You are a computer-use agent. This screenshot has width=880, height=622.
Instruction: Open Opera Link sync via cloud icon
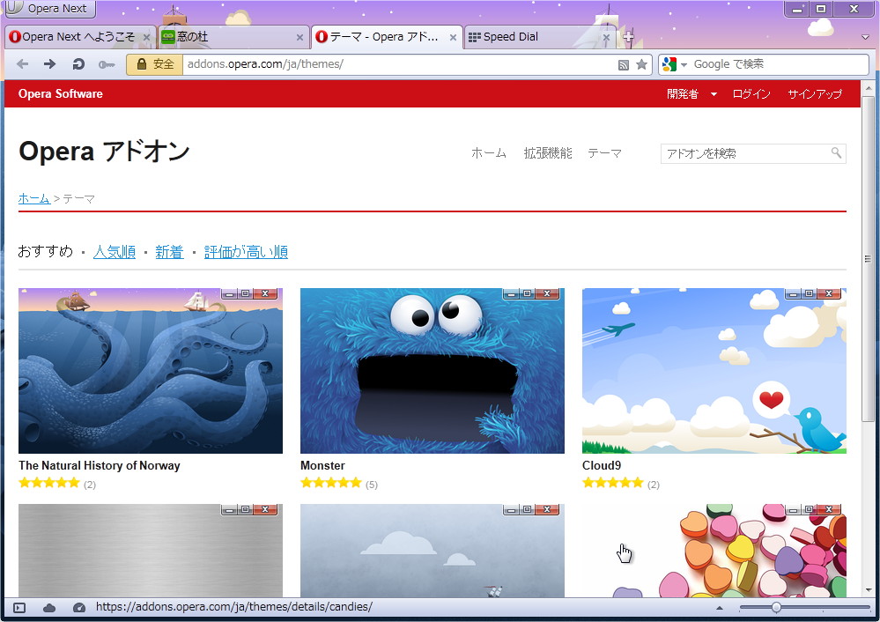click(49, 607)
